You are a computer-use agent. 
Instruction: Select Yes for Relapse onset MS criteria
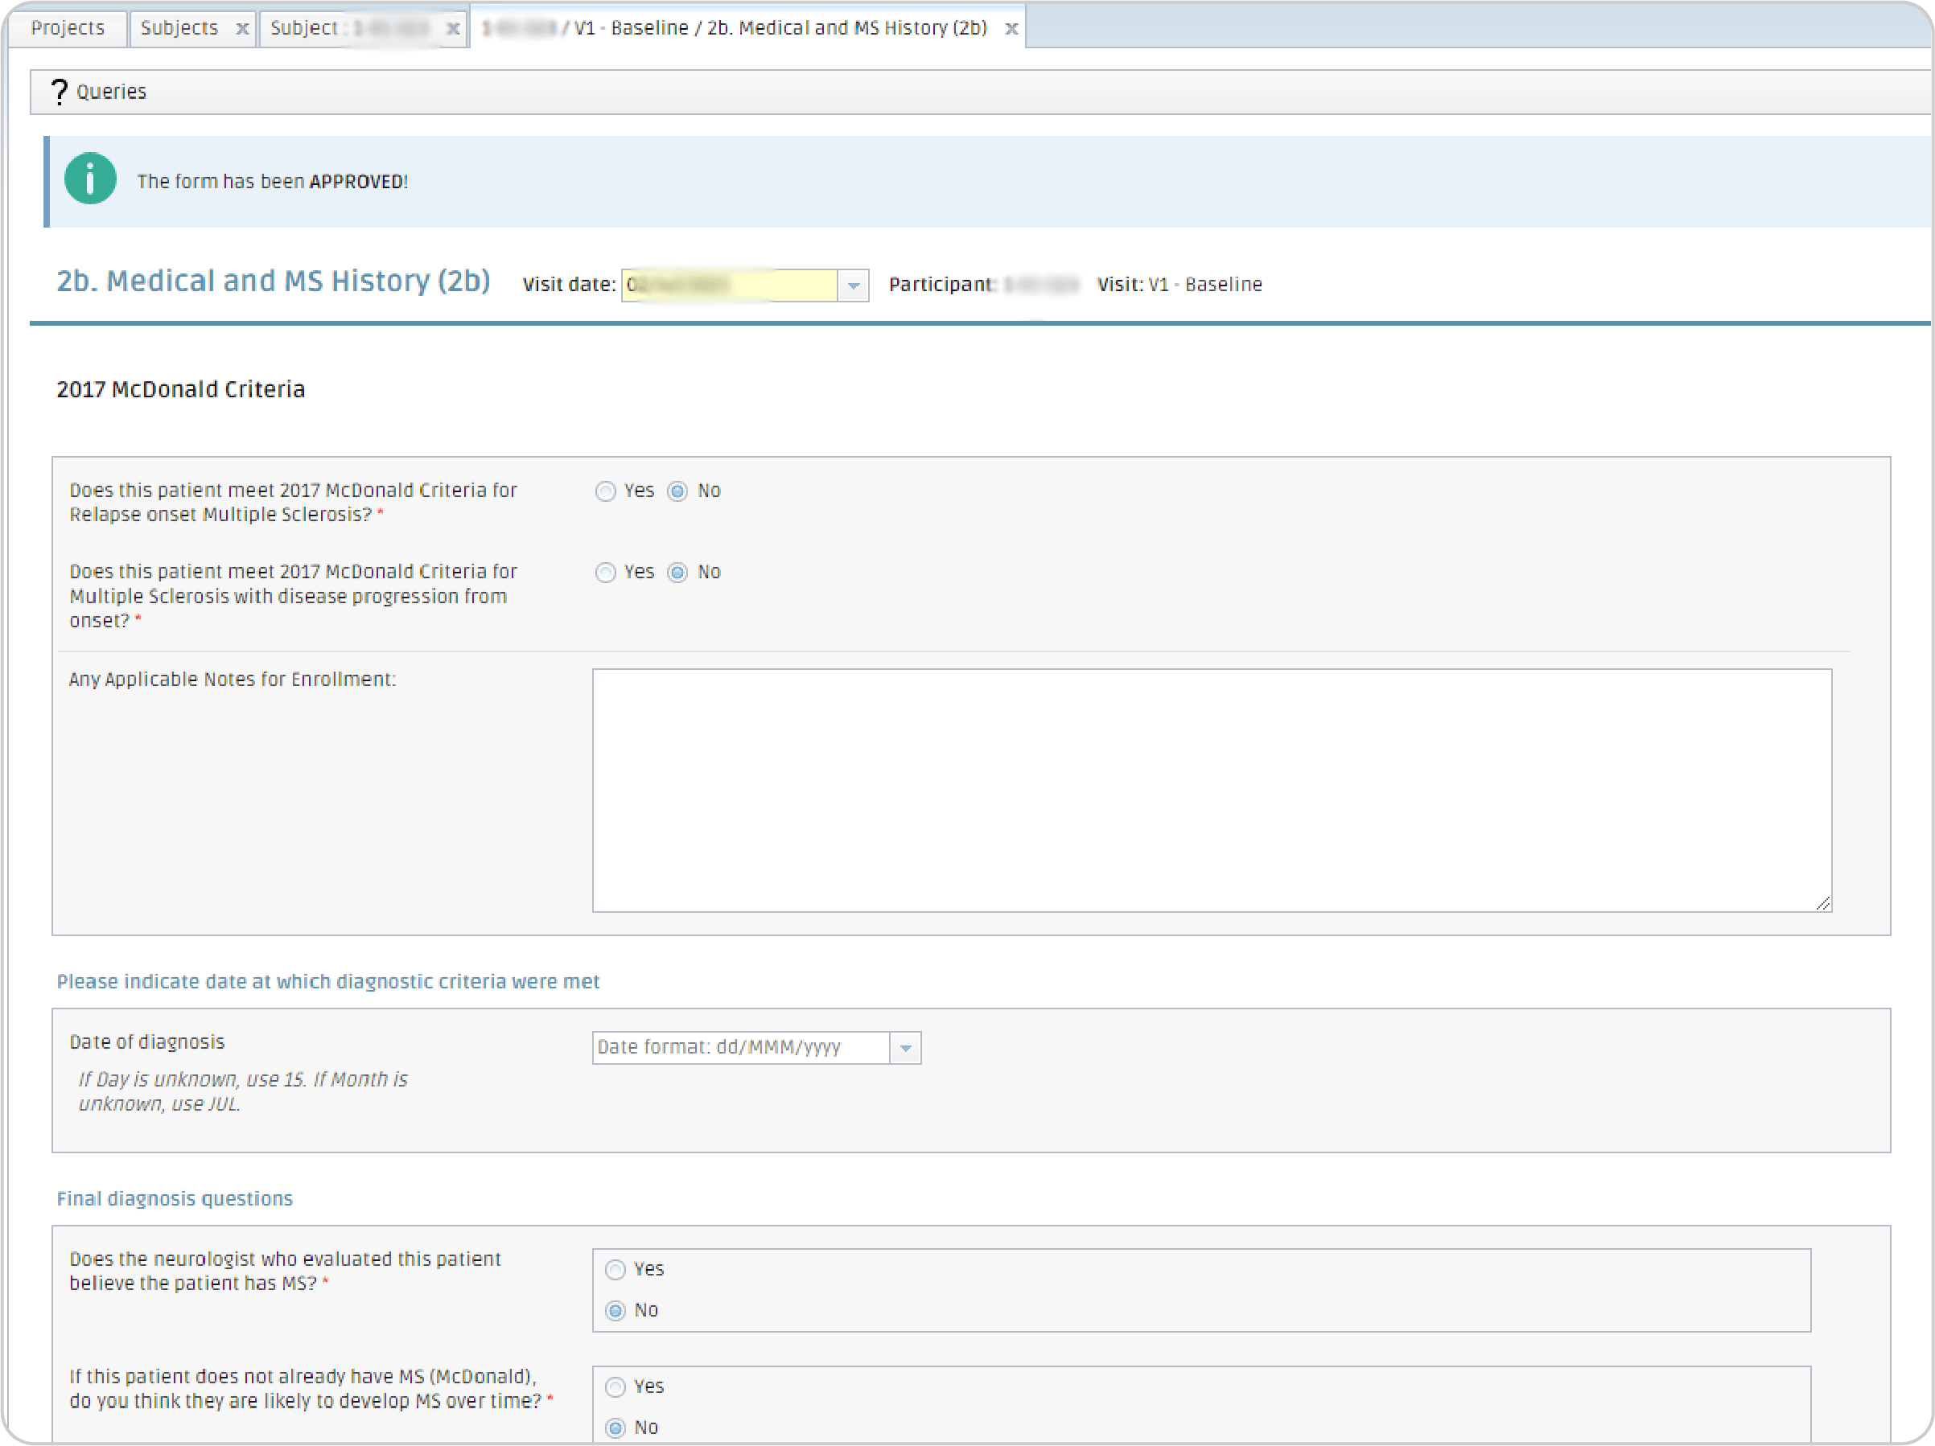pyautogui.click(x=605, y=491)
